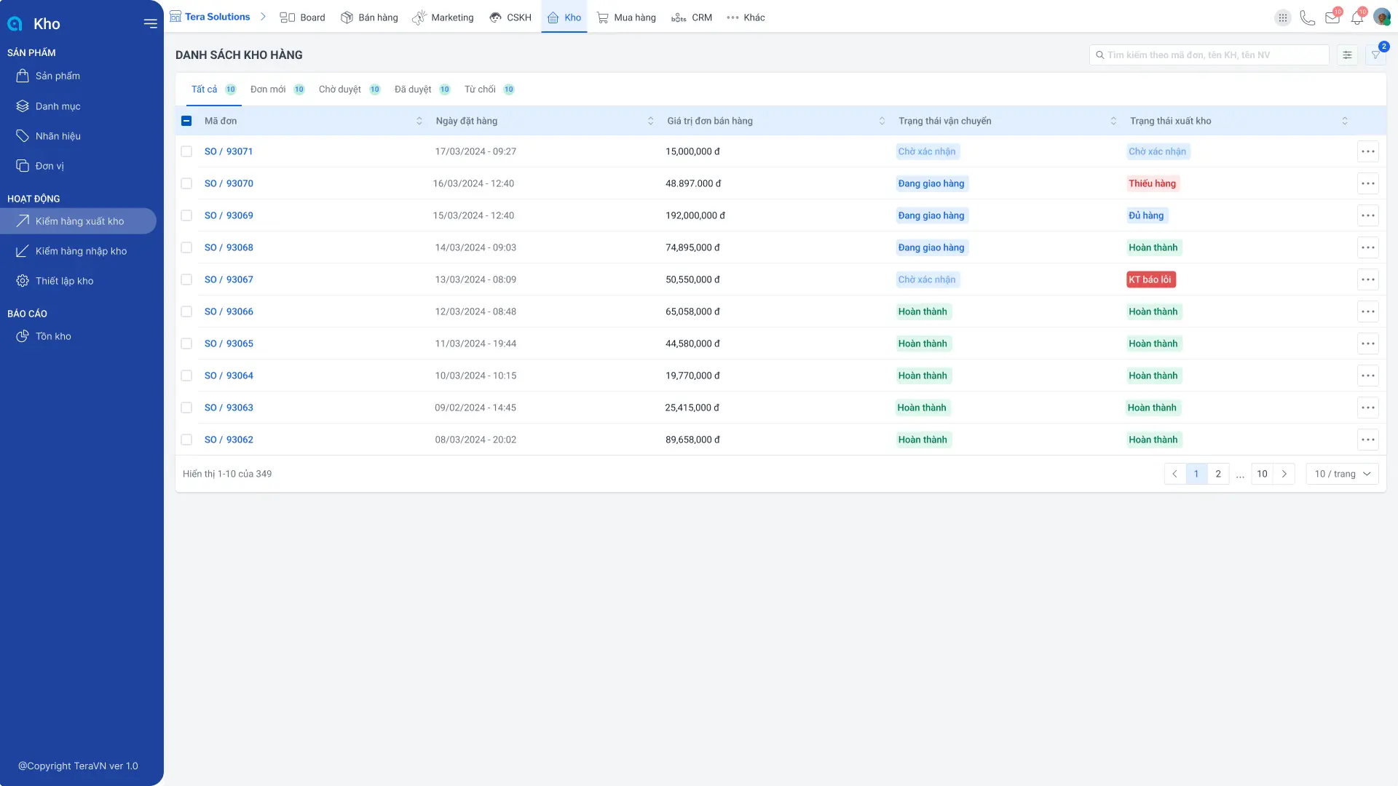Open actions menu for order SO / 93065
The width and height of the screenshot is (1398, 786).
pos(1368,344)
